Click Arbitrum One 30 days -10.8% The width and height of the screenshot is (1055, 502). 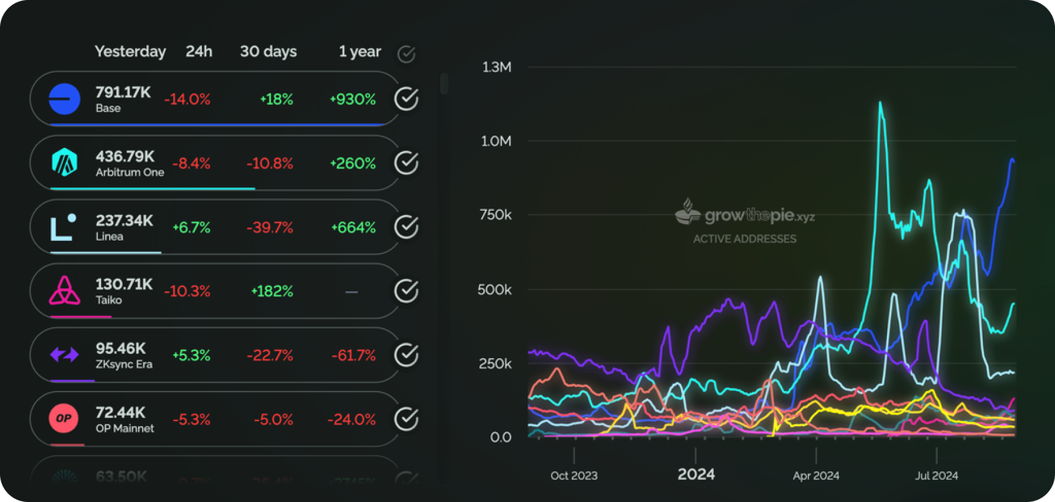click(x=269, y=163)
